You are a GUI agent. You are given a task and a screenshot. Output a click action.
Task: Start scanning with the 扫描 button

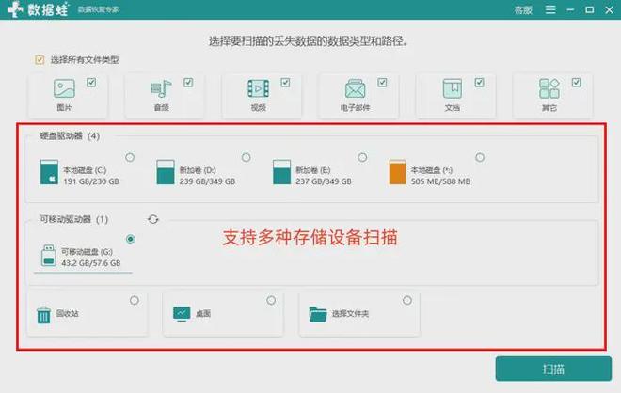[553, 369]
